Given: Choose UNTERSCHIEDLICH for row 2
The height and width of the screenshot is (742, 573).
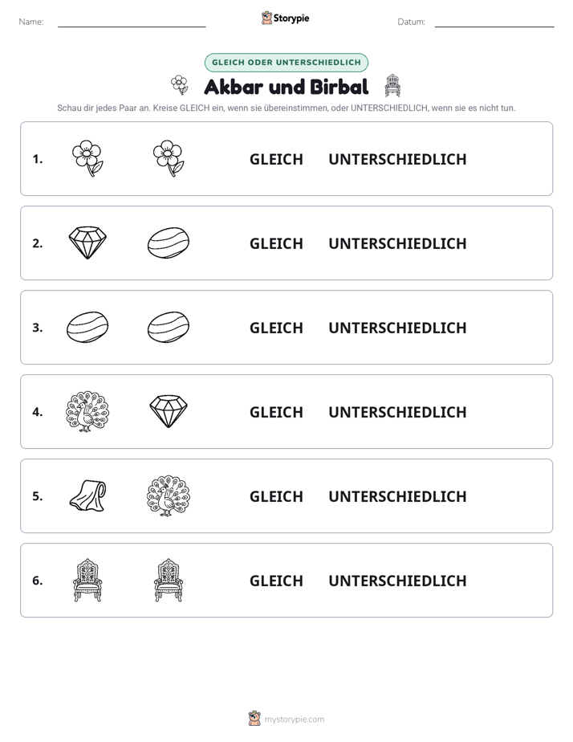Looking at the screenshot, I should [x=397, y=243].
